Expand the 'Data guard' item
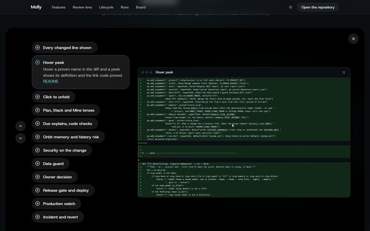 (x=50, y=164)
